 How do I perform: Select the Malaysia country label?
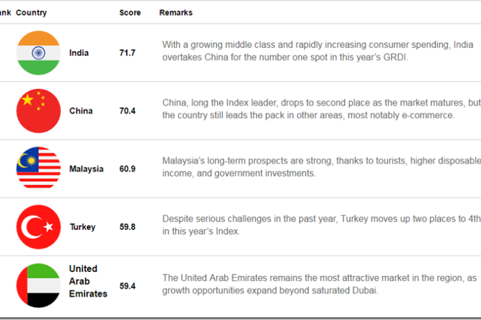tap(86, 169)
